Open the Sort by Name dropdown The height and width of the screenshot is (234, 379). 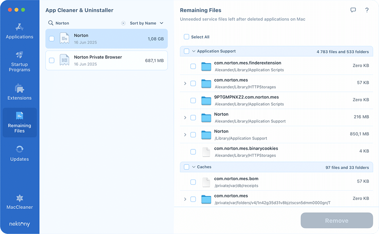point(146,23)
